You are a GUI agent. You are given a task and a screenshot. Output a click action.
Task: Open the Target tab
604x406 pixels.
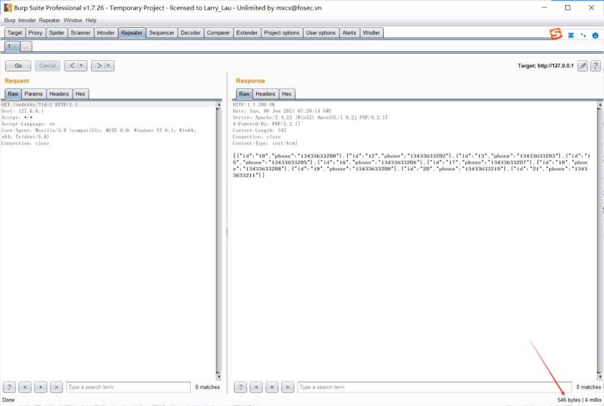pos(15,33)
